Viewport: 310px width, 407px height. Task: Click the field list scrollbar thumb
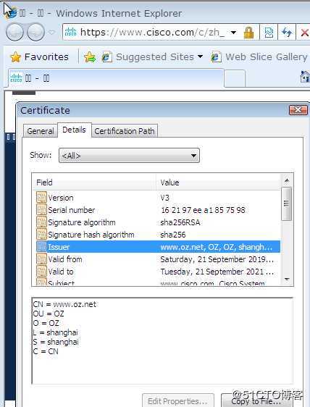point(287,204)
